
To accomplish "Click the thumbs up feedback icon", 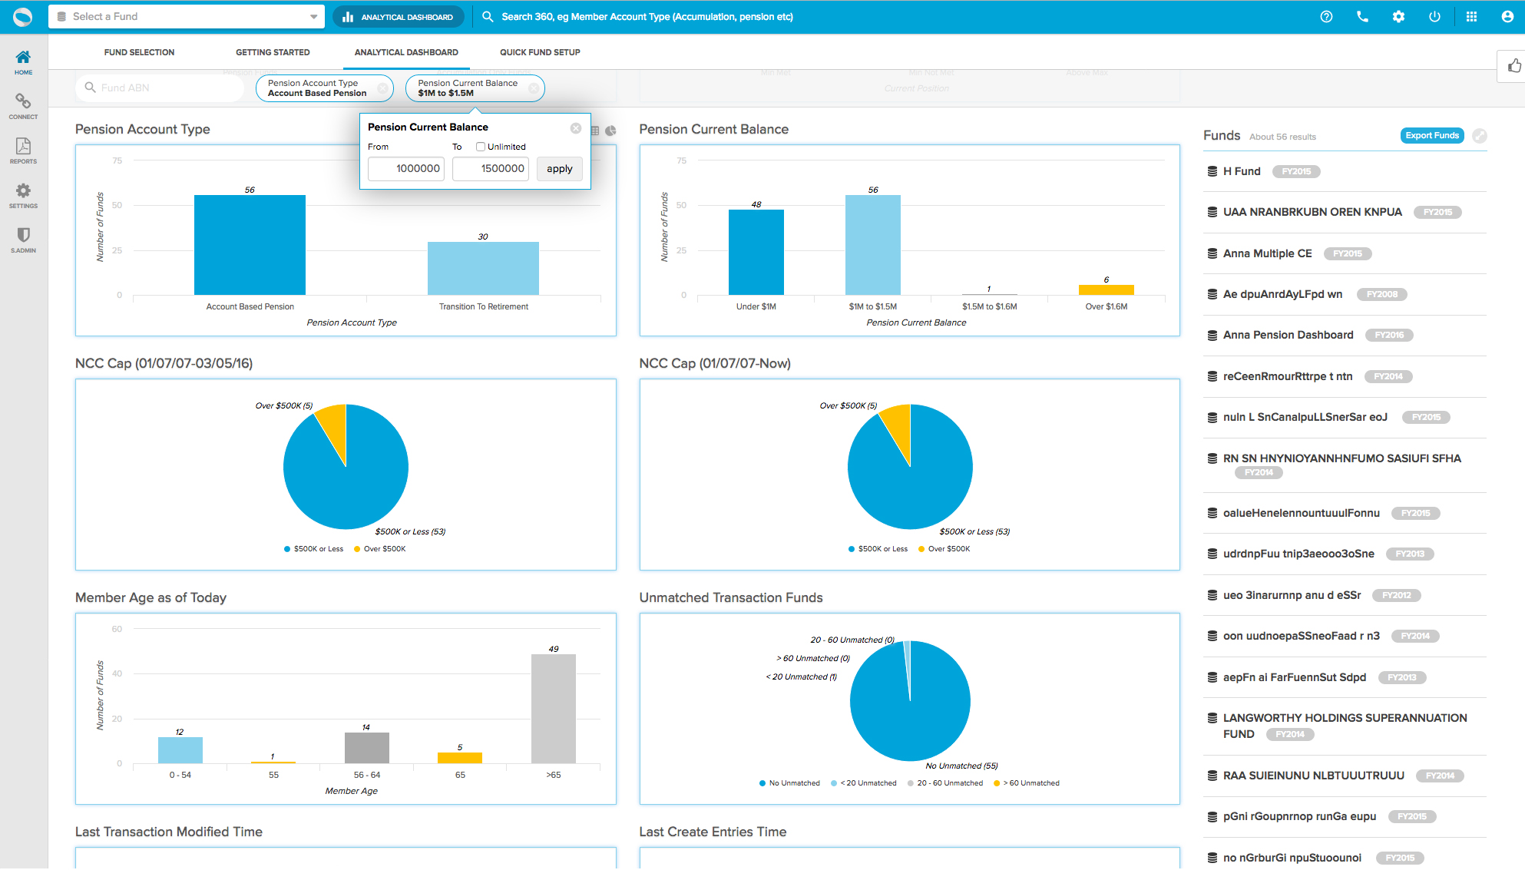I will coord(1513,66).
